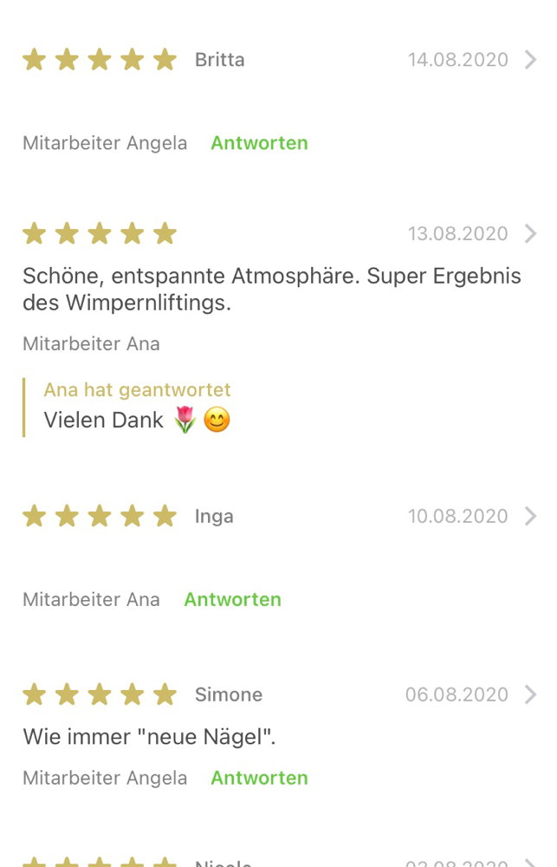Open the Wimpernlifting review text
Viewport: 557px width, 867px height.
click(x=272, y=290)
